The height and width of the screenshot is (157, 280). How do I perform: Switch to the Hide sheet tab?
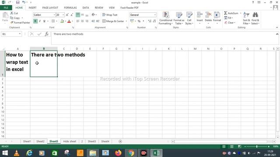click(x=70, y=141)
